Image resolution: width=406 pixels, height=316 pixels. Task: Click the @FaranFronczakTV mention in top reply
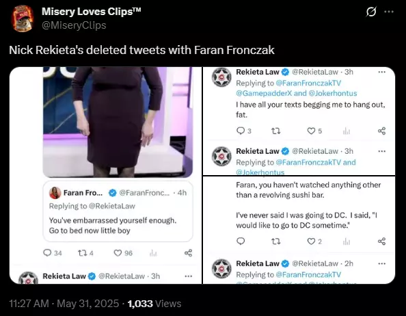tap(308, 83)
